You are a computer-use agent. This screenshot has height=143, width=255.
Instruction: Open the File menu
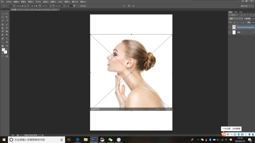coord(9,2)
